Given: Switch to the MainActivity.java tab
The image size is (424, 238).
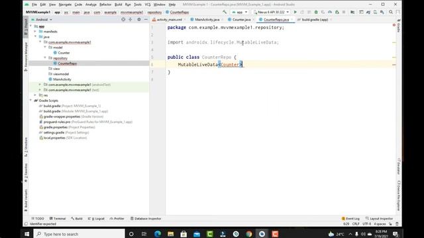Looking at the screenshot, I should (x=207, y=19).
